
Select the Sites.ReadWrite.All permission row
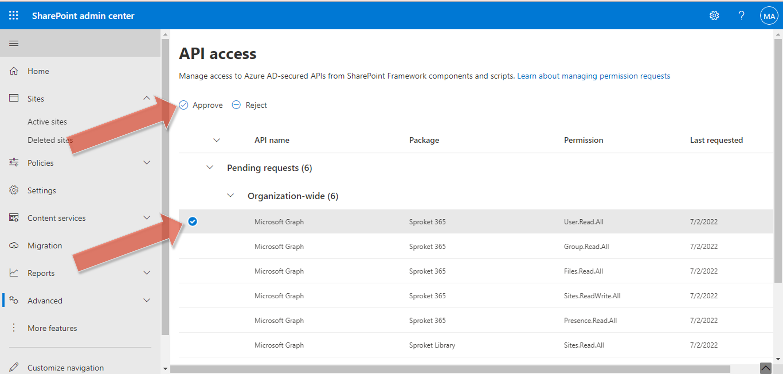click(x=476, y=295)
